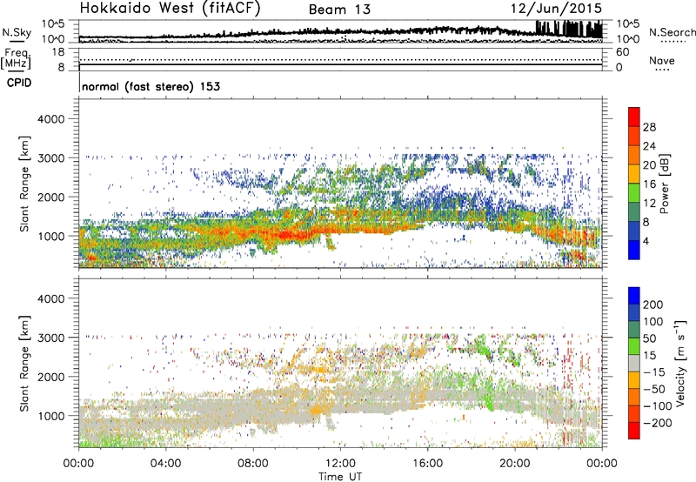Click the 18 tick on the frequency axis

(58, 52)
